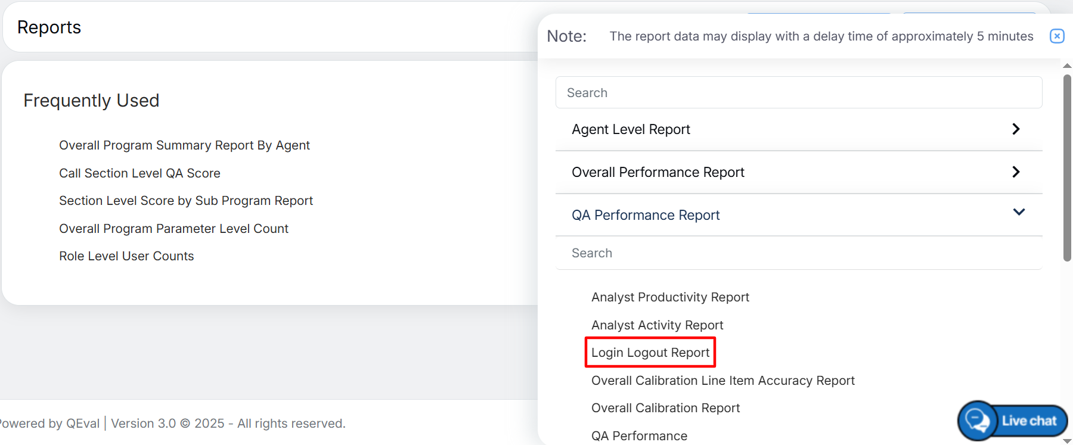Open the Live chat widget
This screenshot has width=1073, height=445.
pos(1013,421)
